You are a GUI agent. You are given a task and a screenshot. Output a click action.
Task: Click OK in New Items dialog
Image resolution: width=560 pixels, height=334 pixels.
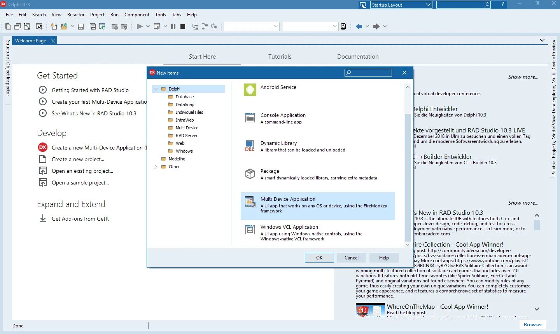[319, 258]
